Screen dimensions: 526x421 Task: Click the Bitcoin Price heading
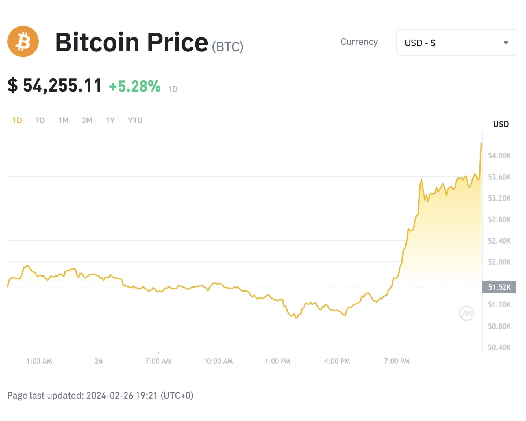(x=131, y=42)
